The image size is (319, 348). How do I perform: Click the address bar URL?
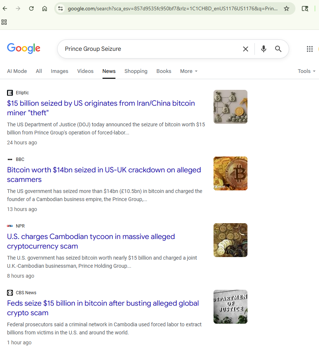point(173,9)
